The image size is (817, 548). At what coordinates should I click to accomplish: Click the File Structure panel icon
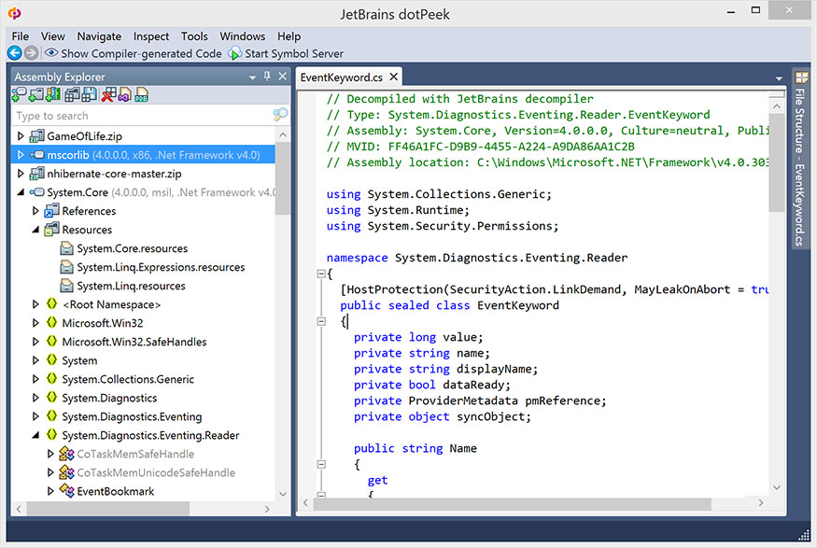coord(801,77)
